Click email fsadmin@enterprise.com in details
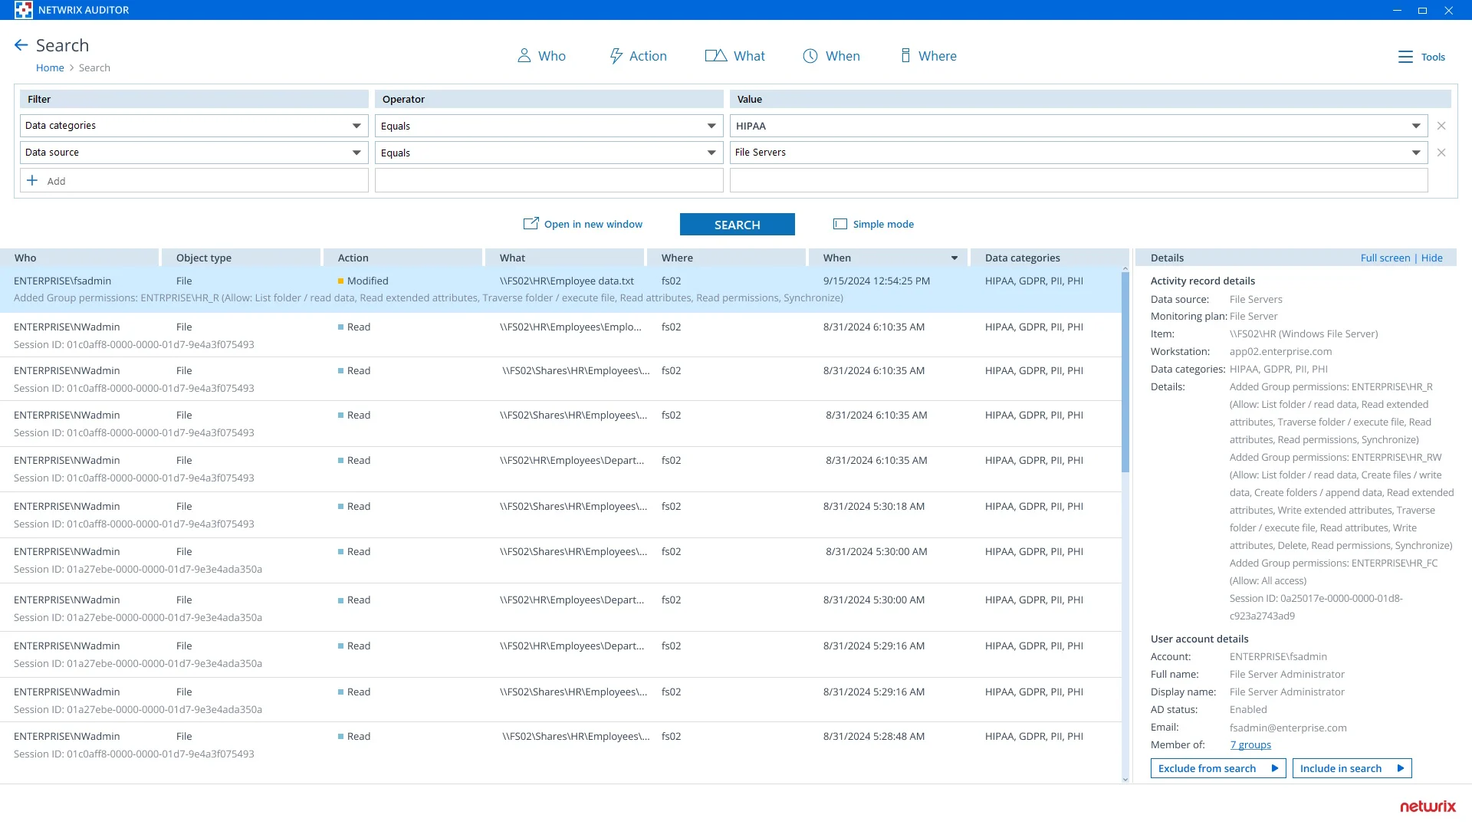Viewport: 1472px width, 828px height. click(1288, 728)
